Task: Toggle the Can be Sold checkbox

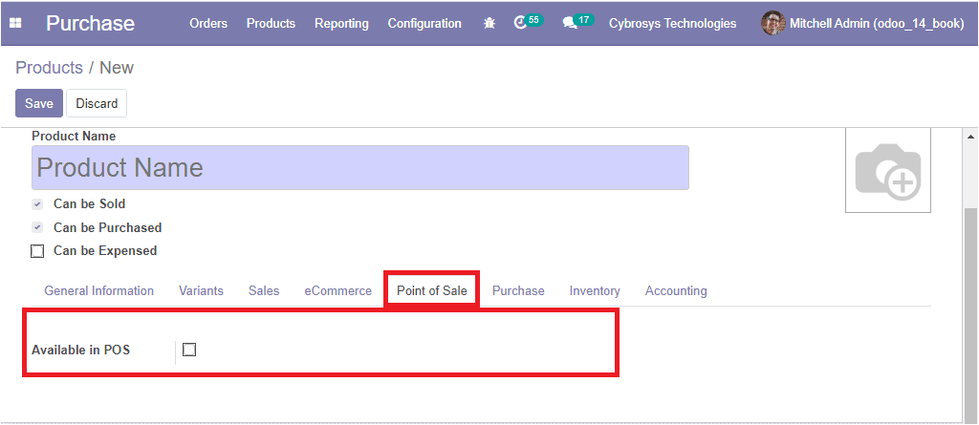Action: (37, 204)
